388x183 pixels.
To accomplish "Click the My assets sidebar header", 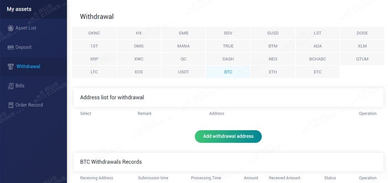I will [19, 9].
